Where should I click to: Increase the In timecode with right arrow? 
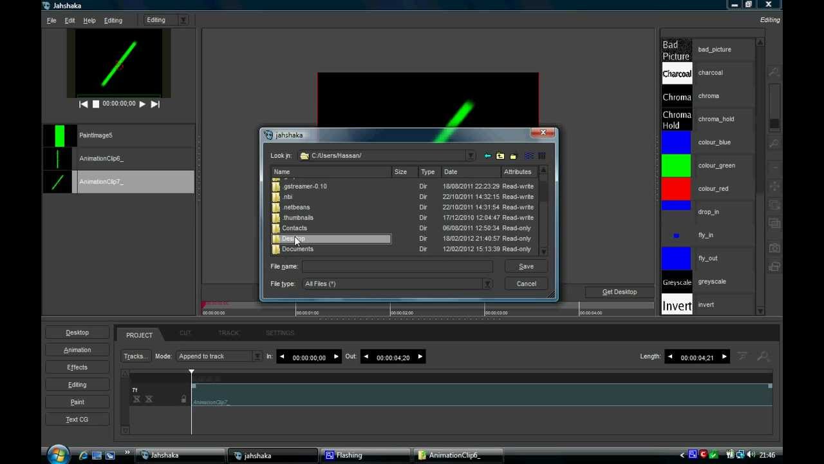335,356
